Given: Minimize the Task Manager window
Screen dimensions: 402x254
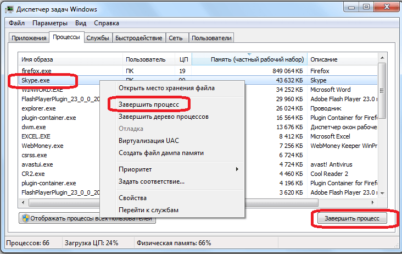Looking at the screenshot, I should (x=351, y=7).
